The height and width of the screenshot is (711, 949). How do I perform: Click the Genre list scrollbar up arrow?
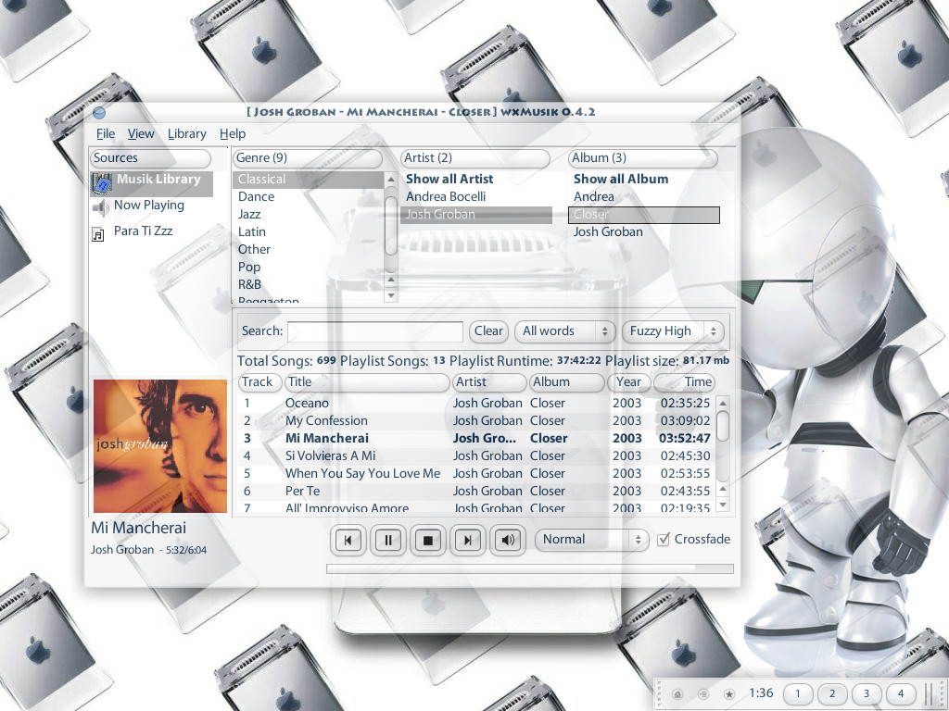(x=391, y=179)
